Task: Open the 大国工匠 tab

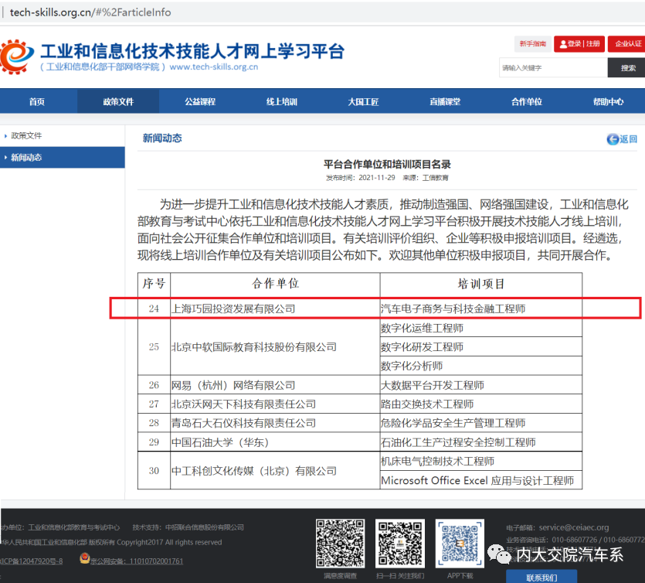Action: coord(363,102)
